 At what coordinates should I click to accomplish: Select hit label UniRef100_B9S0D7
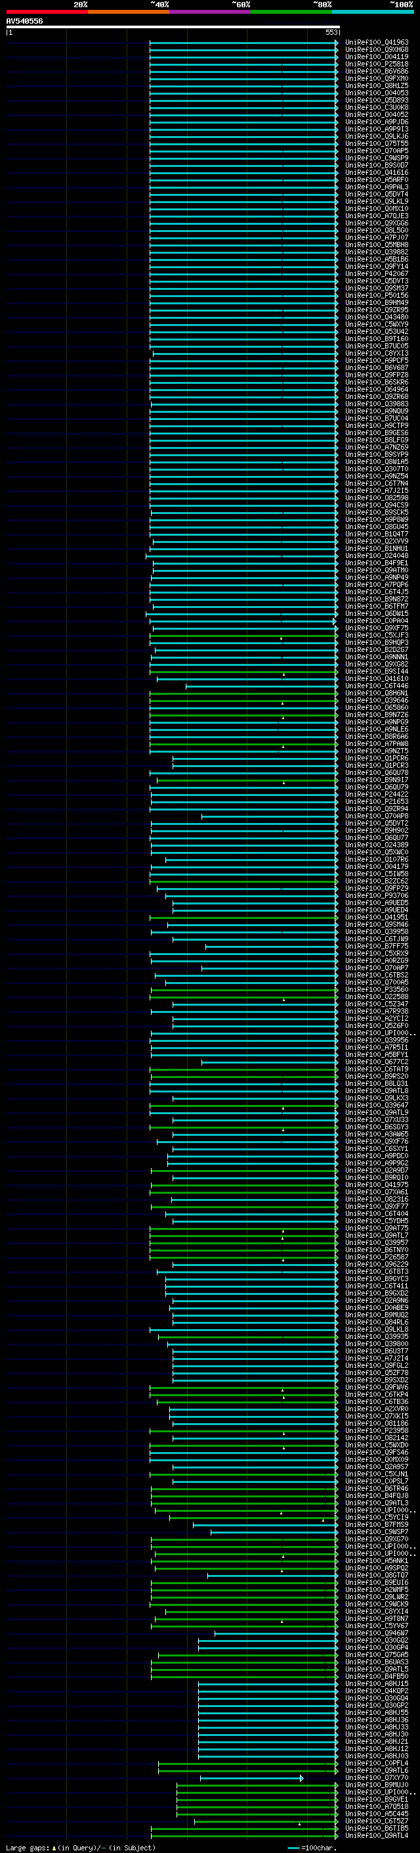pos(377,166)
